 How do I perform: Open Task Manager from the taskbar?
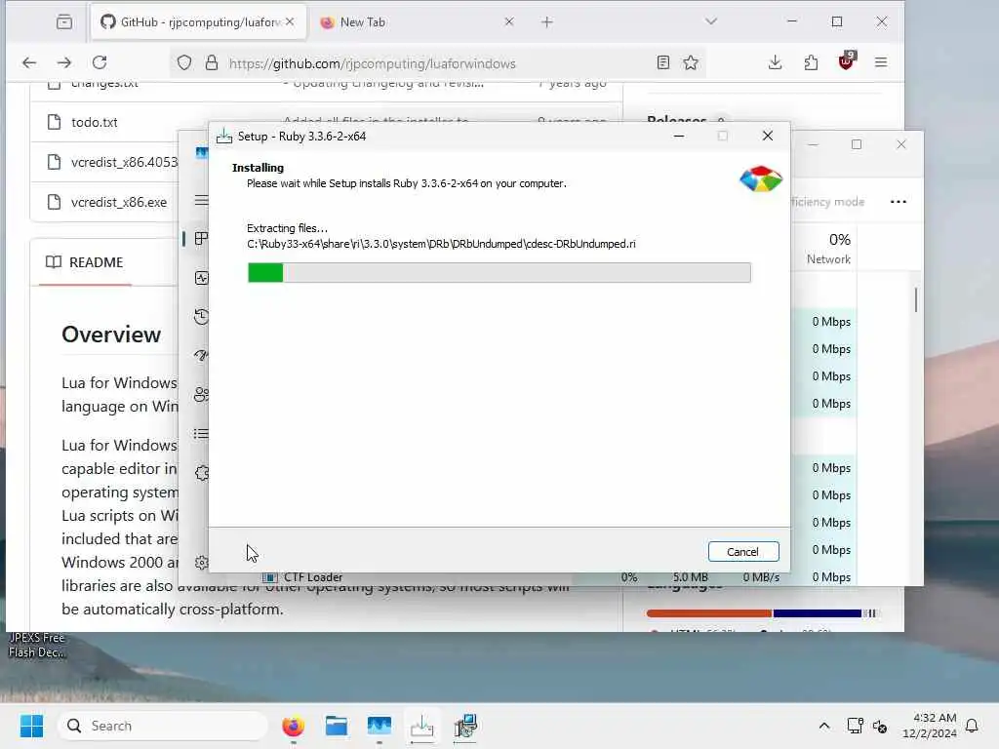pos(380,726)
